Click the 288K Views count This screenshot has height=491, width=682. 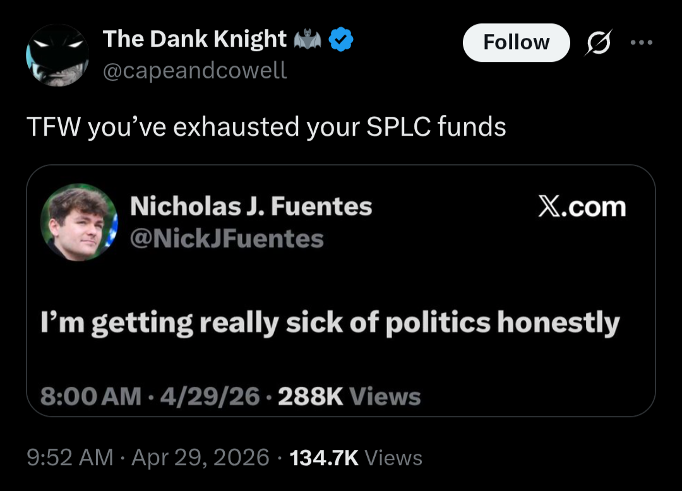349,396
